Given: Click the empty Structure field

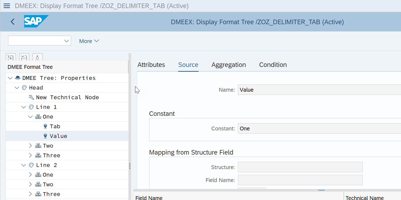Looking at the screenshot, I should click(x=300, y=167).
